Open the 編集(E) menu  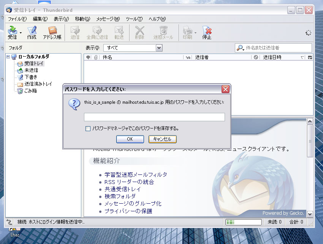pyautogui.click(x=40, y=19)
